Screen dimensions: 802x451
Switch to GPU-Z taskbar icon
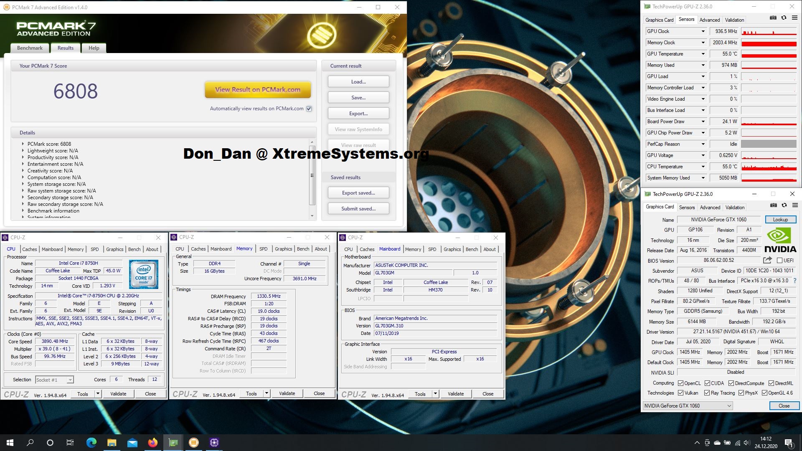(173, 443)
